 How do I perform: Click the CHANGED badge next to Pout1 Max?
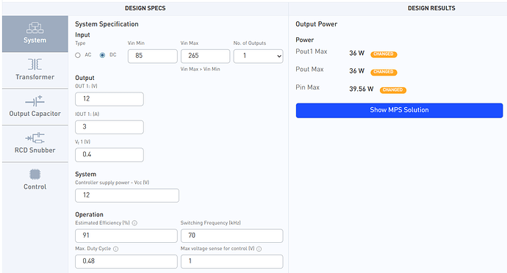pyautogui.click(x=384, y=54)
